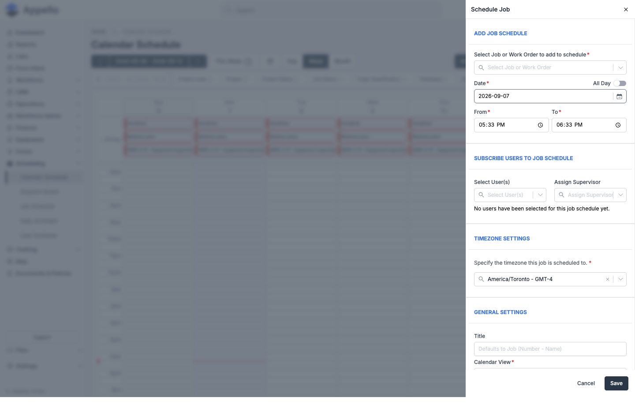Click the clock icon in From time field

(540, 125)
